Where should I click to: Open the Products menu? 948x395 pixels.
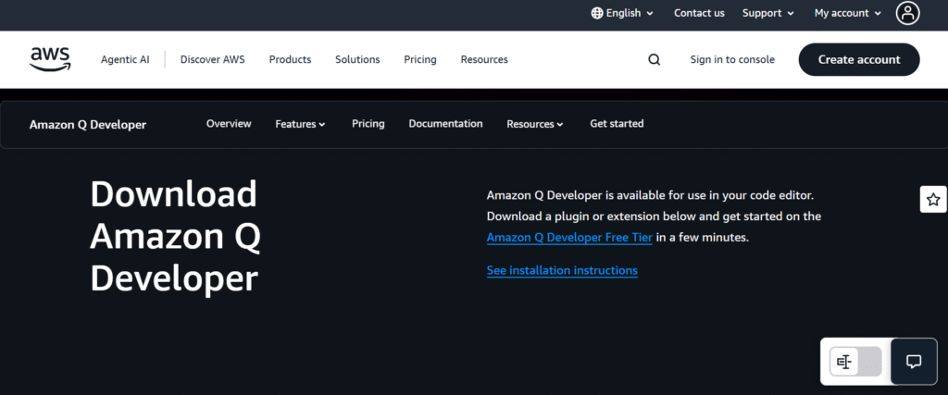click(290, 60)
